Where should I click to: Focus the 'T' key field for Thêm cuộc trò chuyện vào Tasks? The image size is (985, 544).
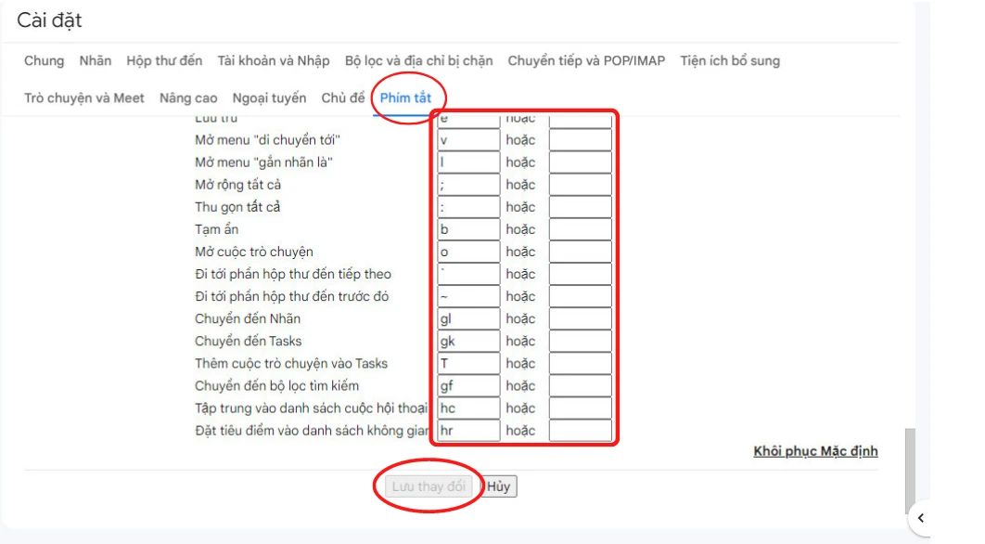[x=468, y=364]
